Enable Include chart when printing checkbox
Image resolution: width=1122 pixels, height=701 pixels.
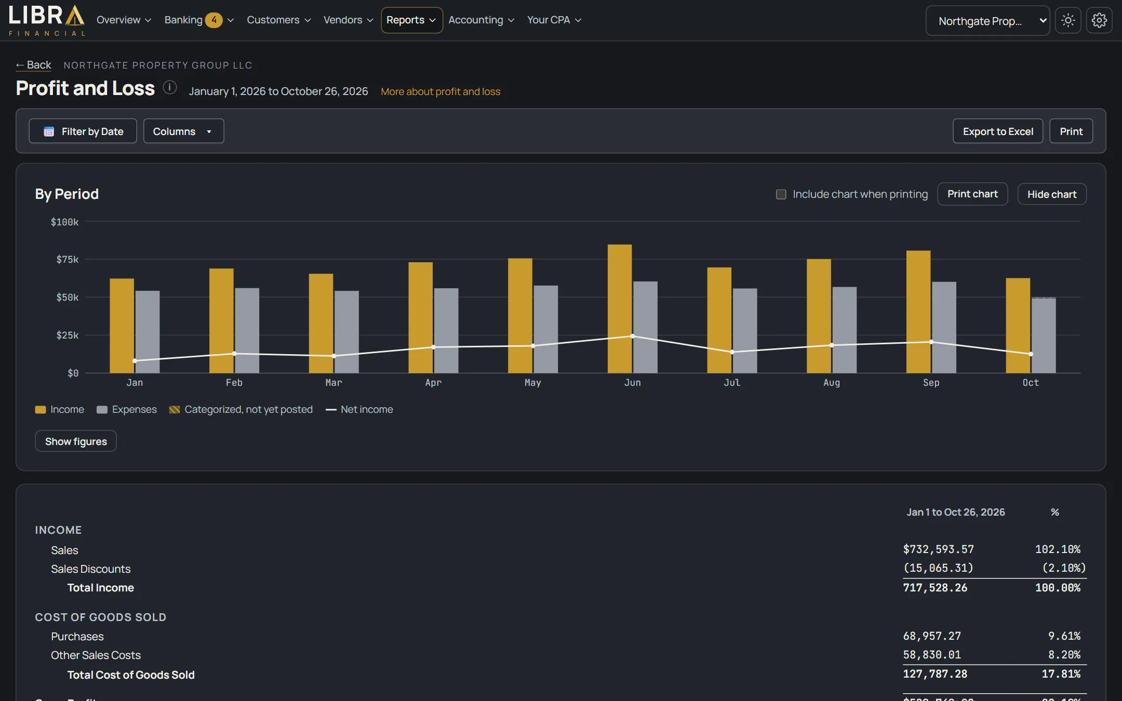pos(781,194)
